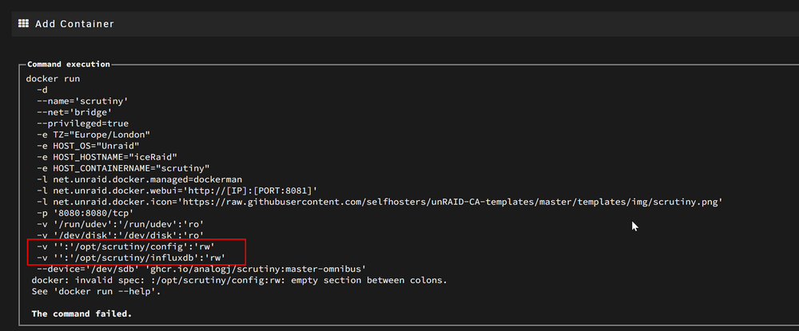Click the '/dev/disk' volume mapping line

(121, 235)
